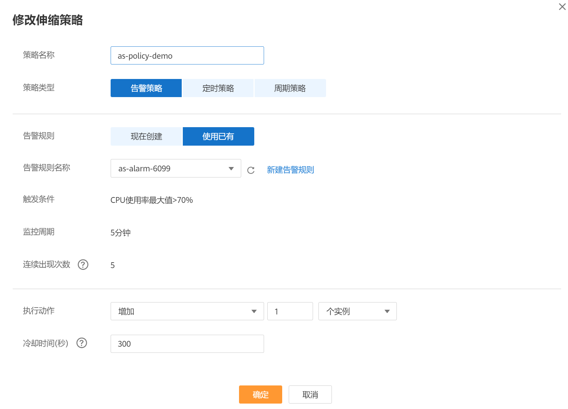Click the 修改伸缩策略 dialog title
Image resolution: width=568 pixels, height=409 pixels.
coord(48,20)
